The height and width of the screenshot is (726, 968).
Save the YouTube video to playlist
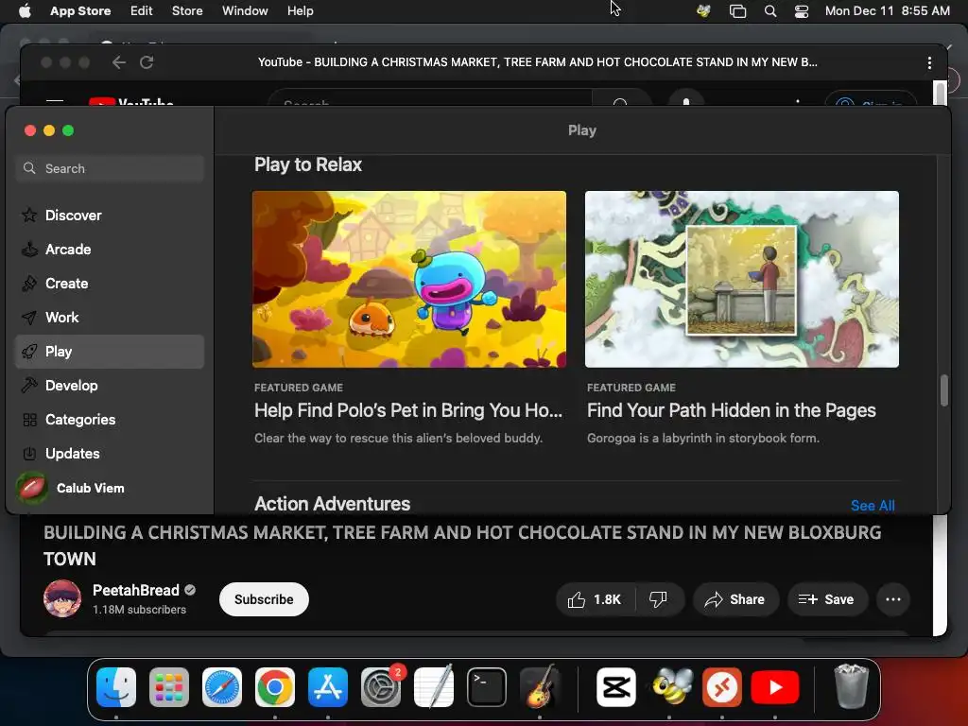click(x=826, y=599)
